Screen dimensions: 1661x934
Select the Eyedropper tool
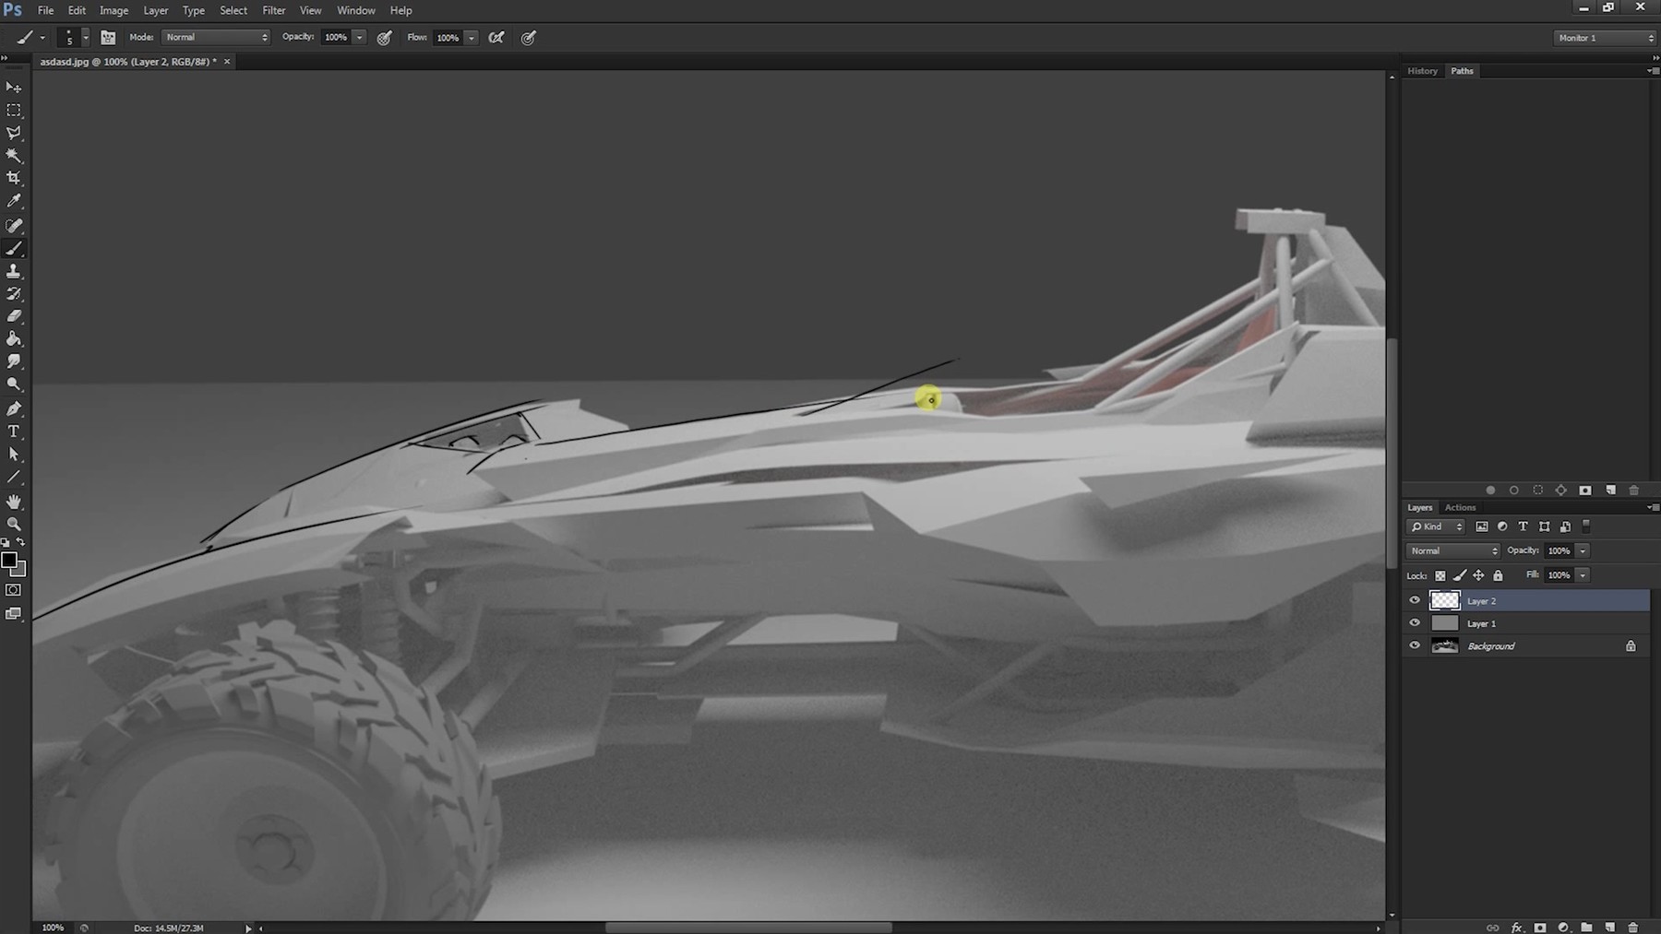(15, 202)
